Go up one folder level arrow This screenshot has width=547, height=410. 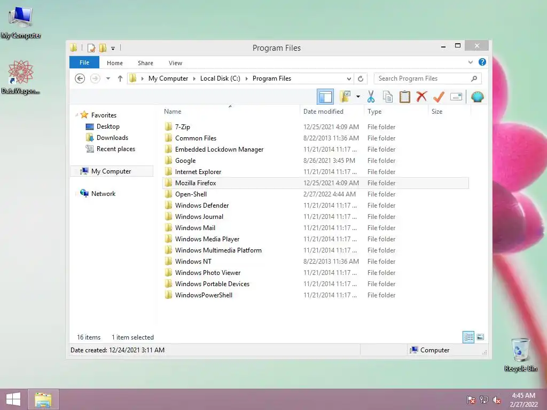click(120, 78)
